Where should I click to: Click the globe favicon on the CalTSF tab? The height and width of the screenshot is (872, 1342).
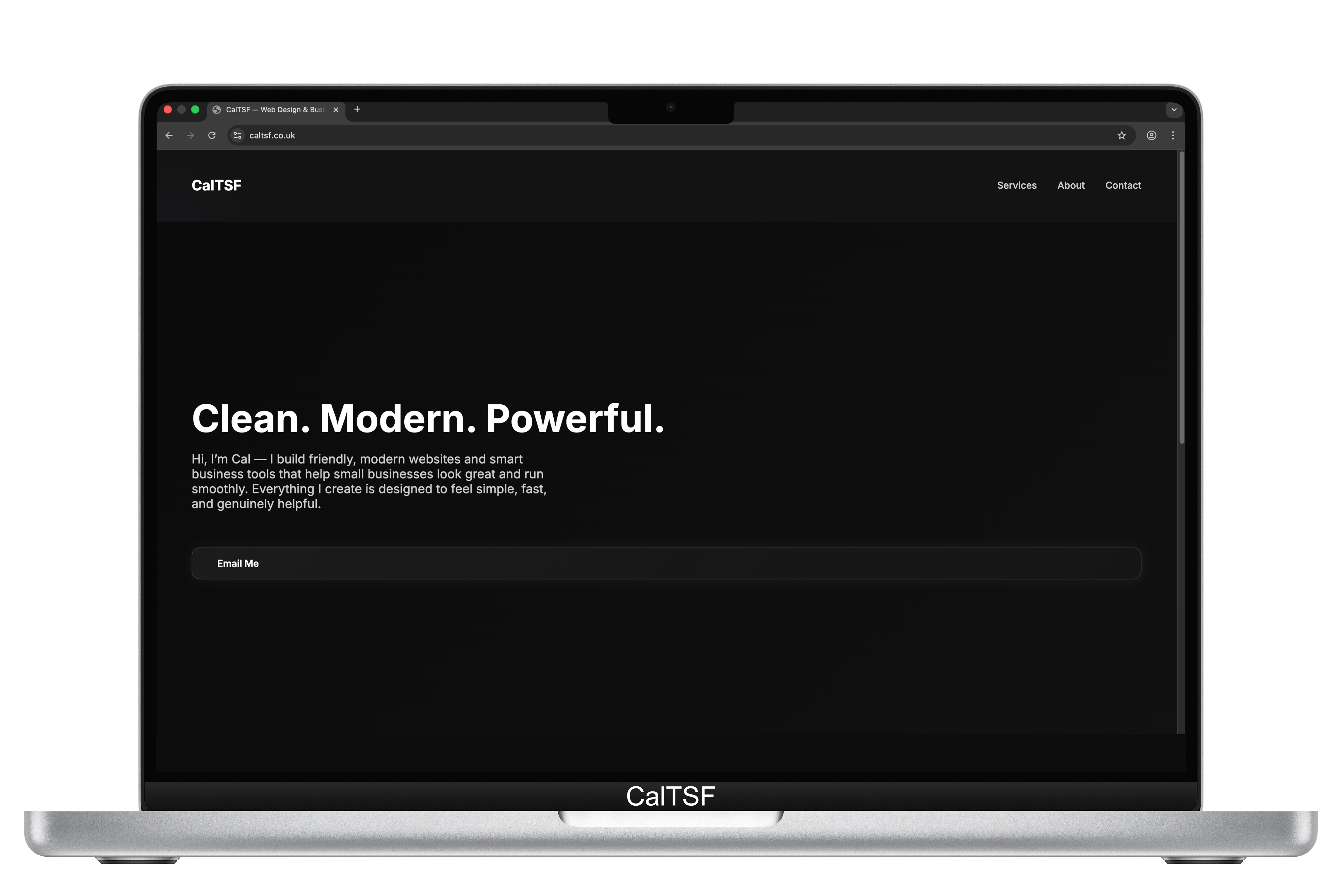click(216, 110)
